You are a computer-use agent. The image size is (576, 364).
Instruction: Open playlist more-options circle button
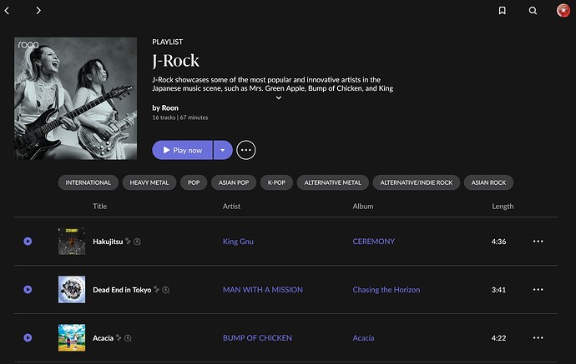[x=245, y=150]
